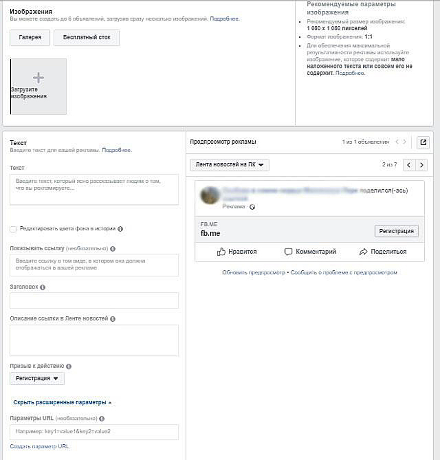Enable Редактировать цвета фона в истории checkbox
Image resolution: width=440 pixels, height=460 pixels.
(13, 229)
